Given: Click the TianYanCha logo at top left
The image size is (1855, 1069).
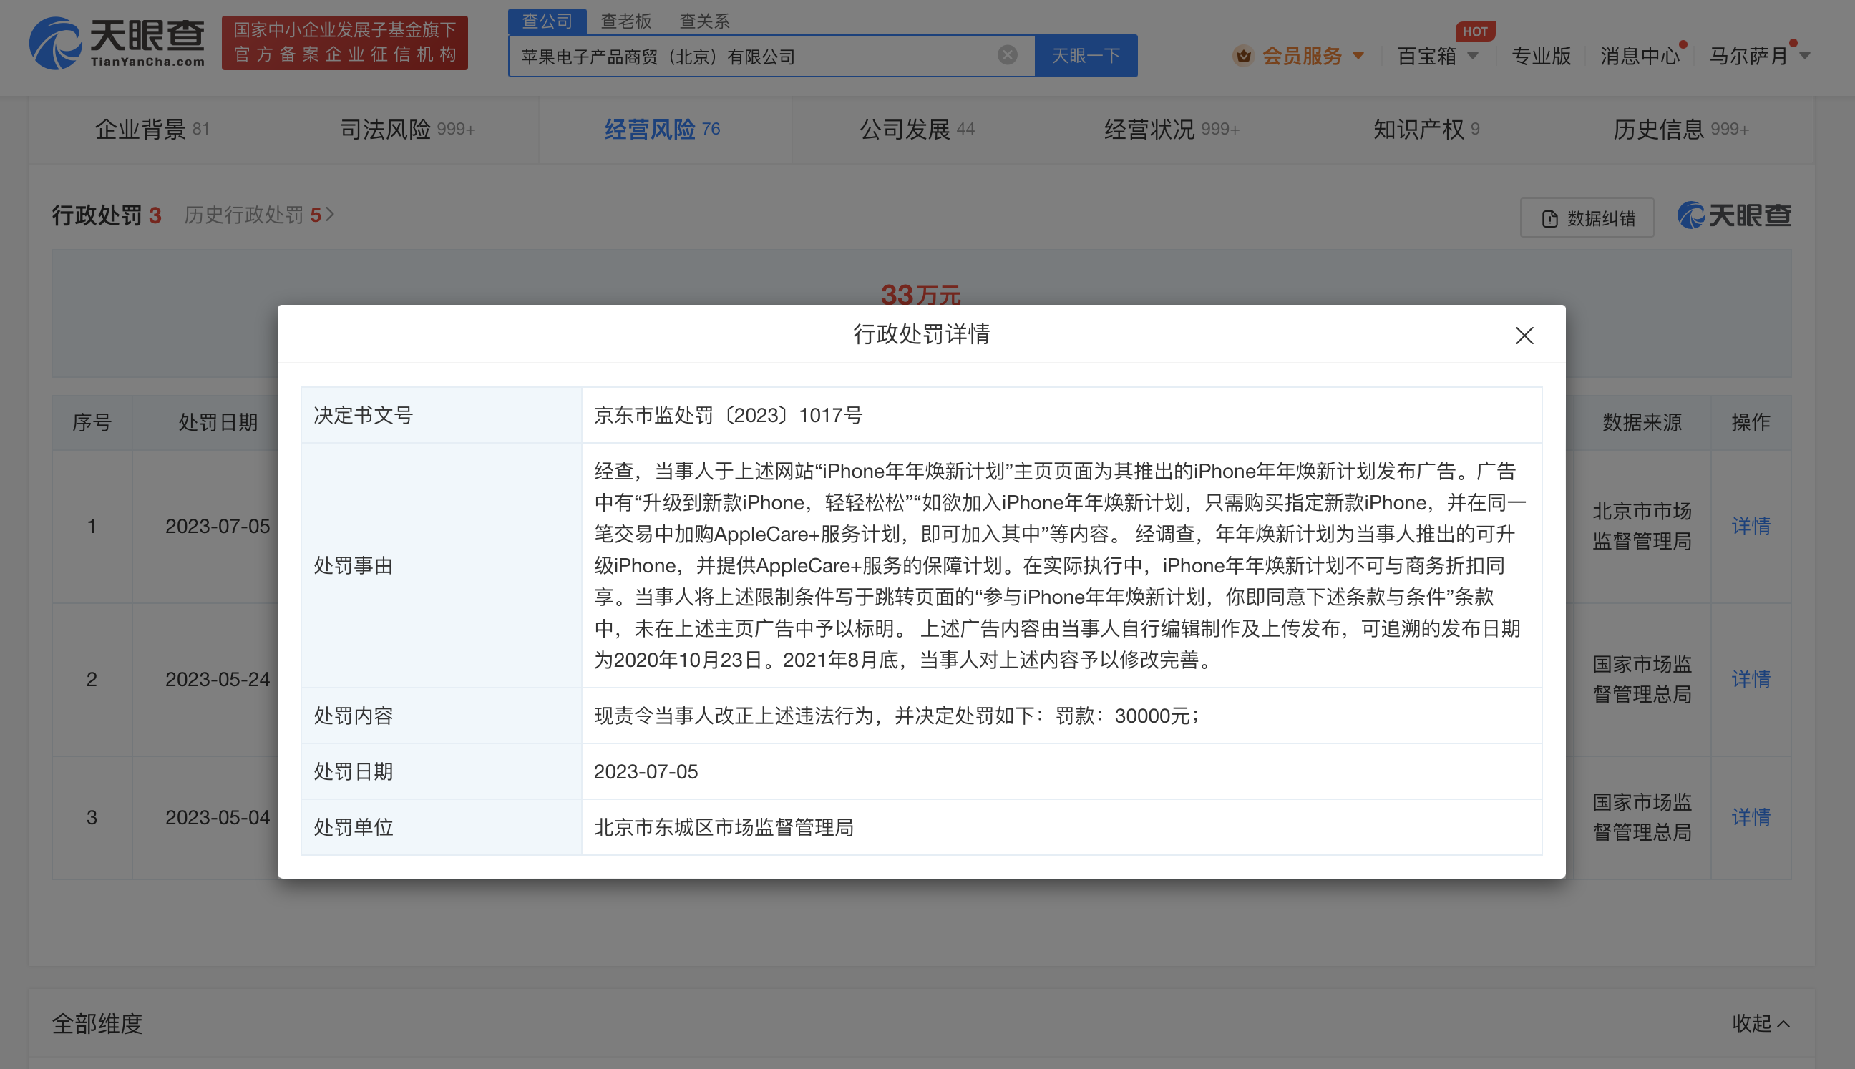Looking at the screenshot, I should pyautogui.click(x=117, y=43).
